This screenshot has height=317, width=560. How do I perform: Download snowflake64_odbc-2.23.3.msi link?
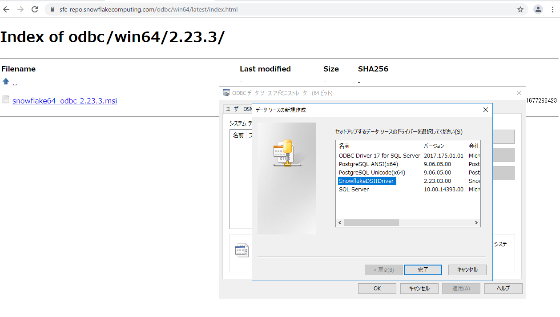tap(65, 101)
